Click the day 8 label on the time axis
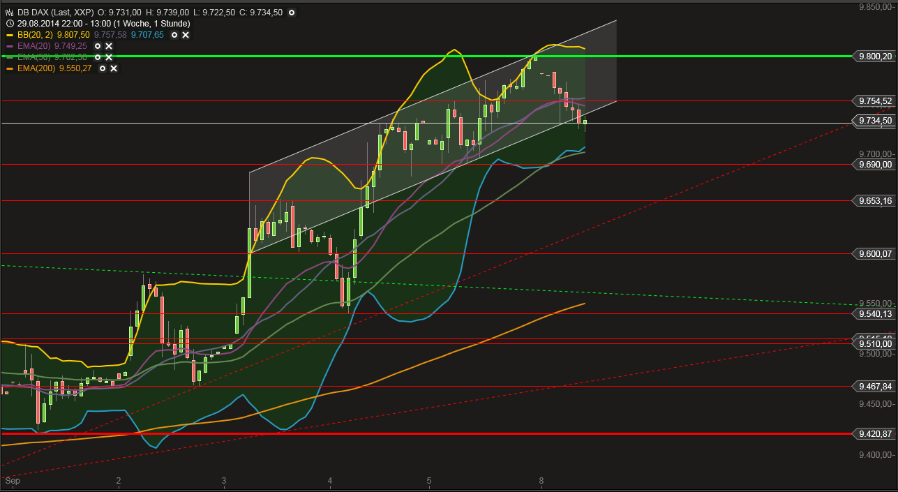 tap(541, 481)
